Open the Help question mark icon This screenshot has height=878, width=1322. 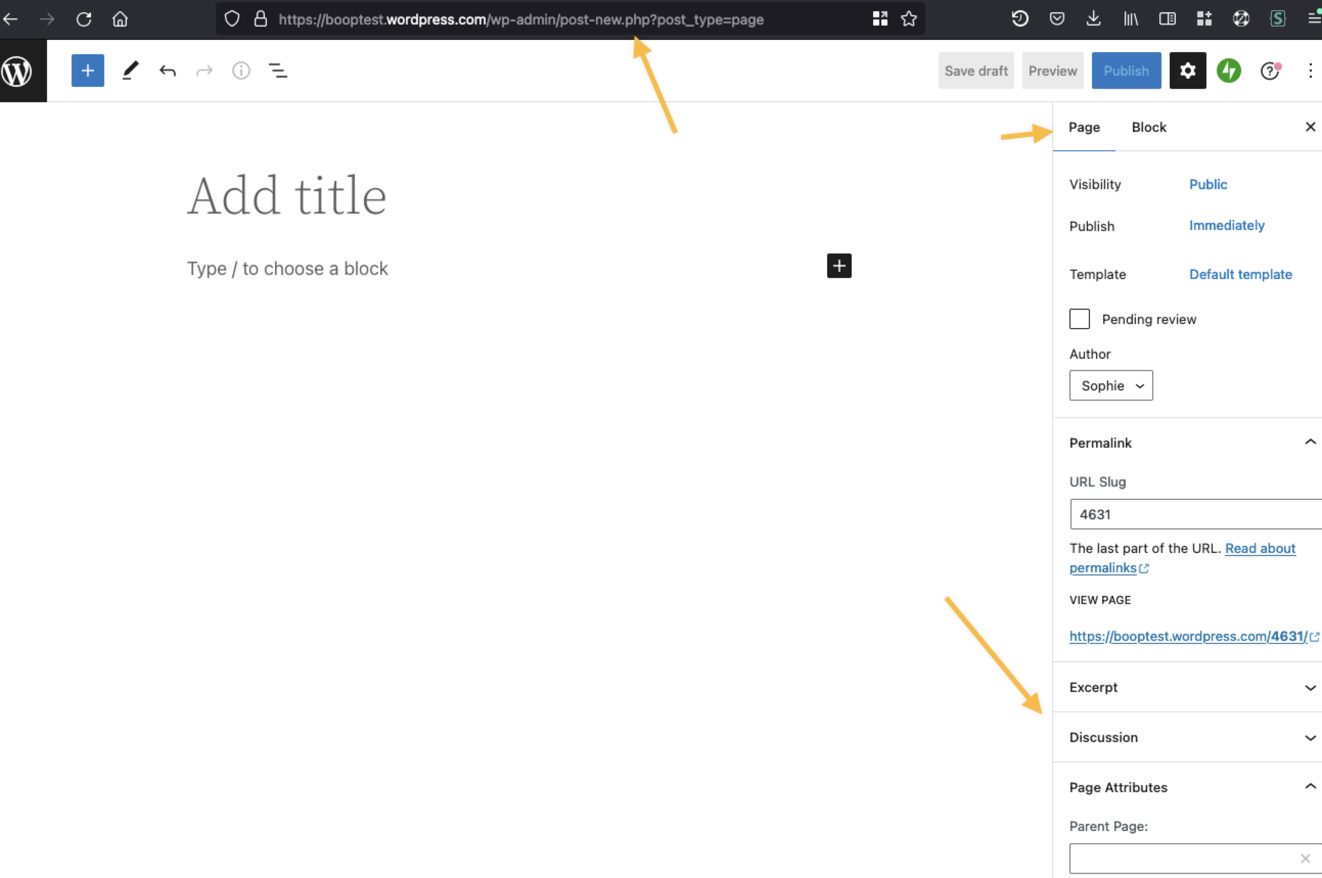[x=1269, y=71]
